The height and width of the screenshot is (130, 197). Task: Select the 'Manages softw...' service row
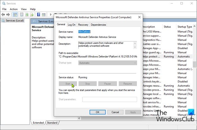(x=167, y=98)
